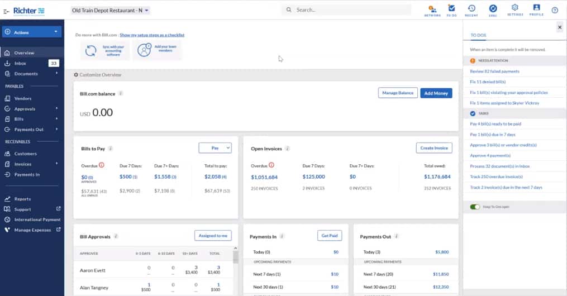Image resolution: width=567 pixels, height=296 pixels.
Task: Open Track 250 overdue invoice(s) link
Action: coord(496,176)
